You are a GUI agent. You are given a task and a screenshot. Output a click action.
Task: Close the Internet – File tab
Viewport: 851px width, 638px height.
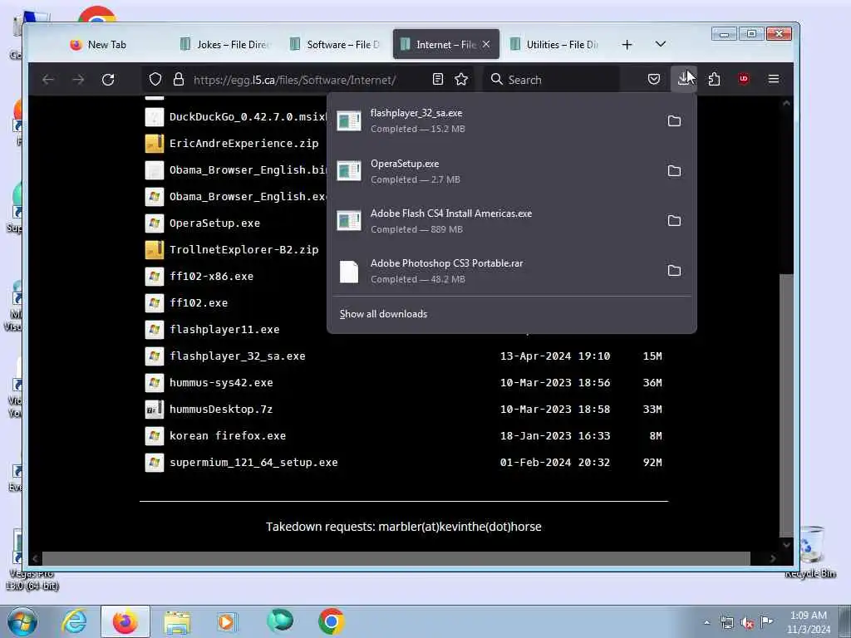pyautogui.click(x=486, y=45)
